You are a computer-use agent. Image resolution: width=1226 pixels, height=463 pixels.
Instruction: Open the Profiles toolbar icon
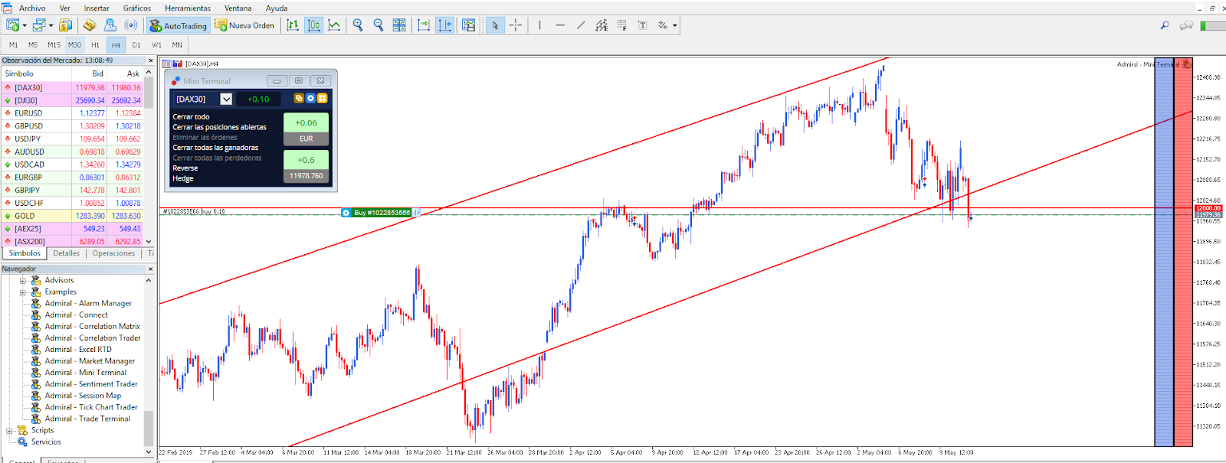[39, 25]
